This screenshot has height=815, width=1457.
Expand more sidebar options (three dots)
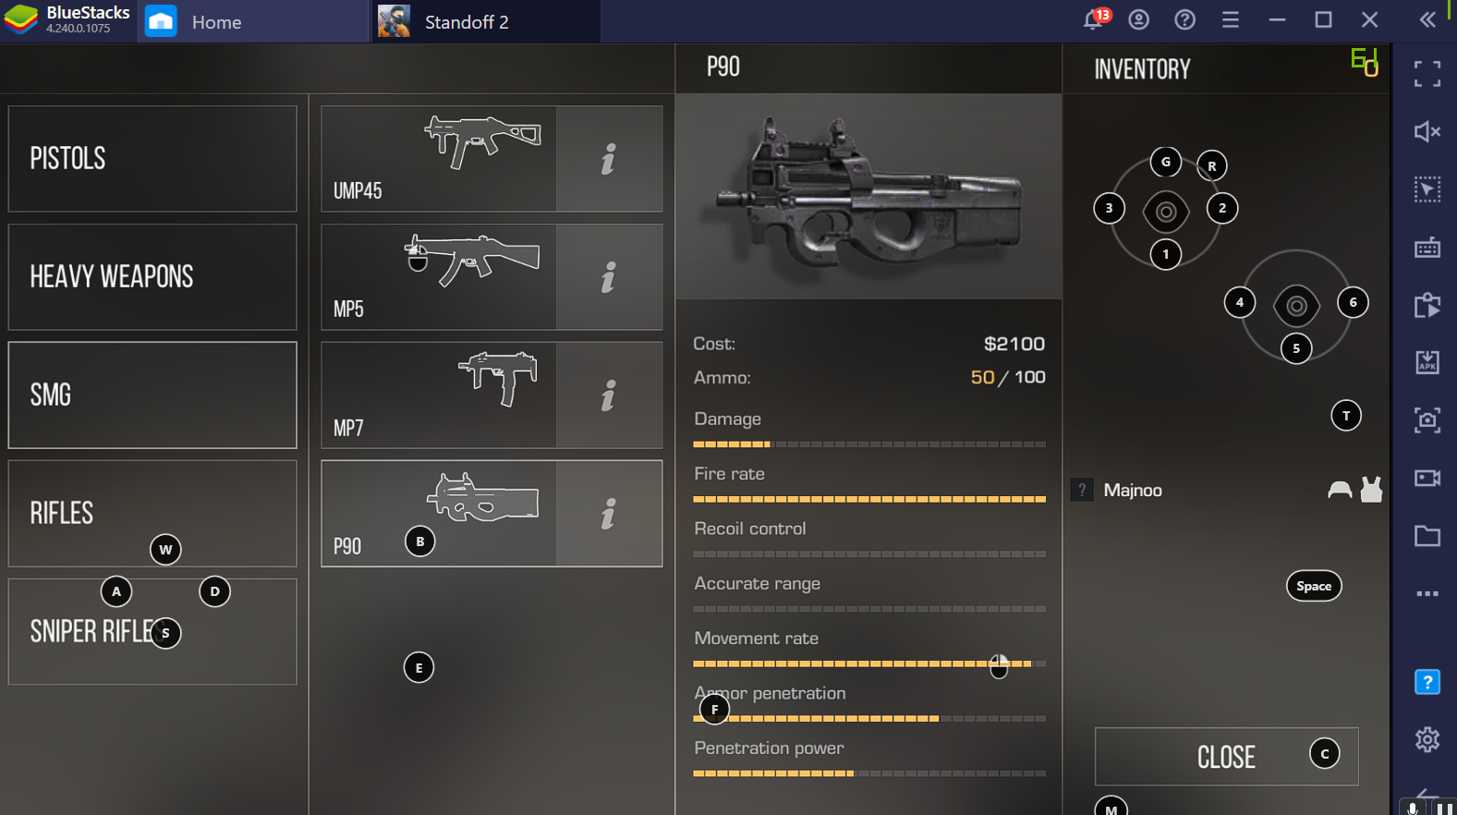1427,594
